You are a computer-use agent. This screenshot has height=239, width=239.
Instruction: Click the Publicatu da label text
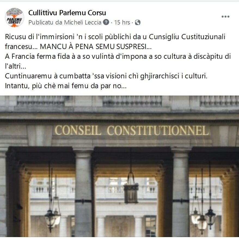coord(45,22)
